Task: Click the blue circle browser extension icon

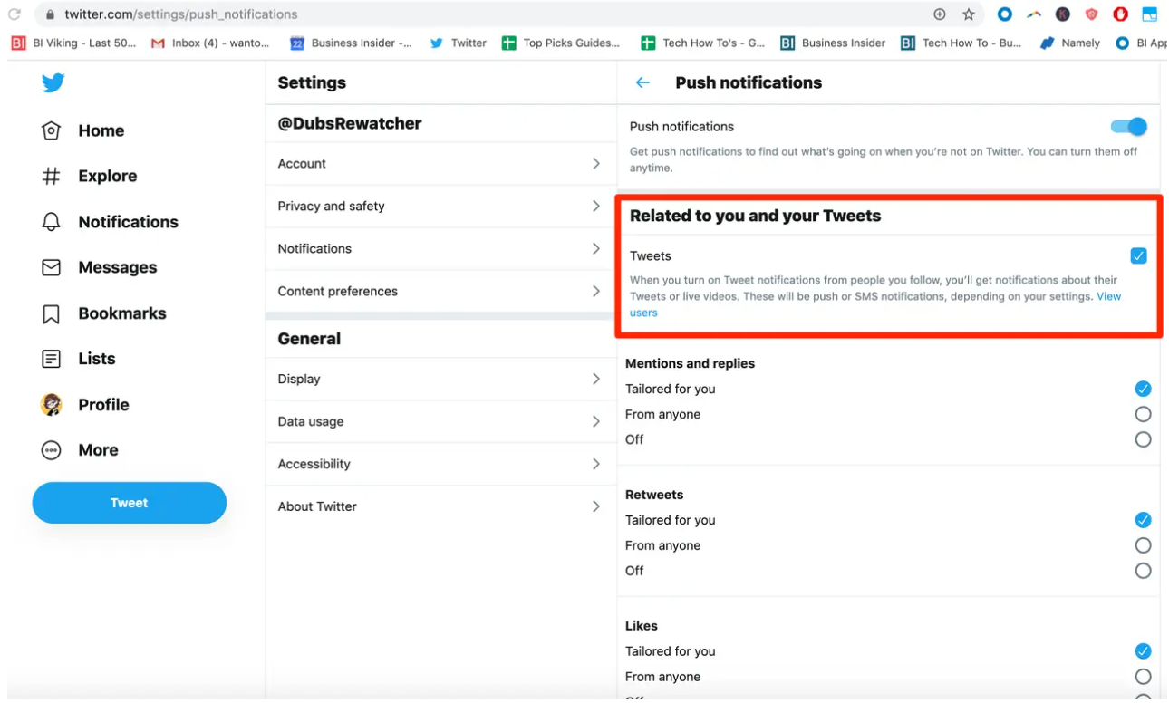Action: tap(1005, 14)
